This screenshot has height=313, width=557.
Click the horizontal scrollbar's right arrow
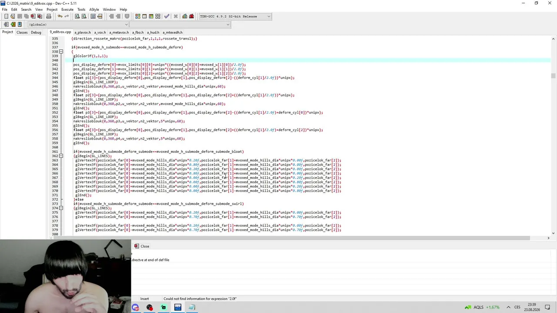pyautogui.click(x=548, y=238)
